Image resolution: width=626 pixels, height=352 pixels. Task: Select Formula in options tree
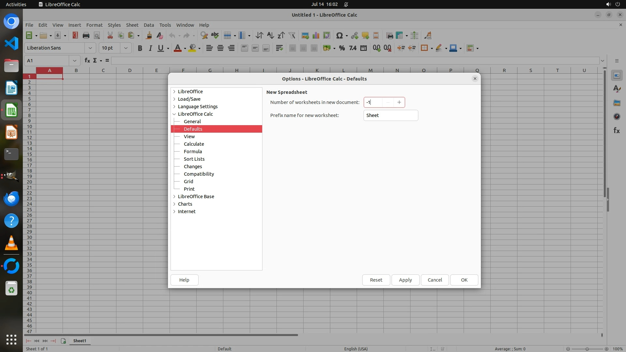pyautogui.click(x=193, y=152)
